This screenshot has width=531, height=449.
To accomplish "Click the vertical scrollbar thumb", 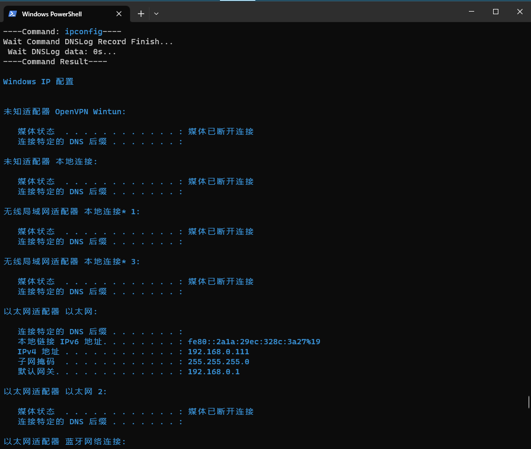I will coord(528,402).
